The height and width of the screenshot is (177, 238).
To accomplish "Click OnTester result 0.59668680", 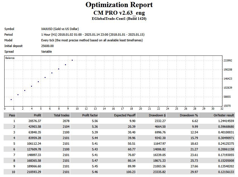I will [226, 127].
